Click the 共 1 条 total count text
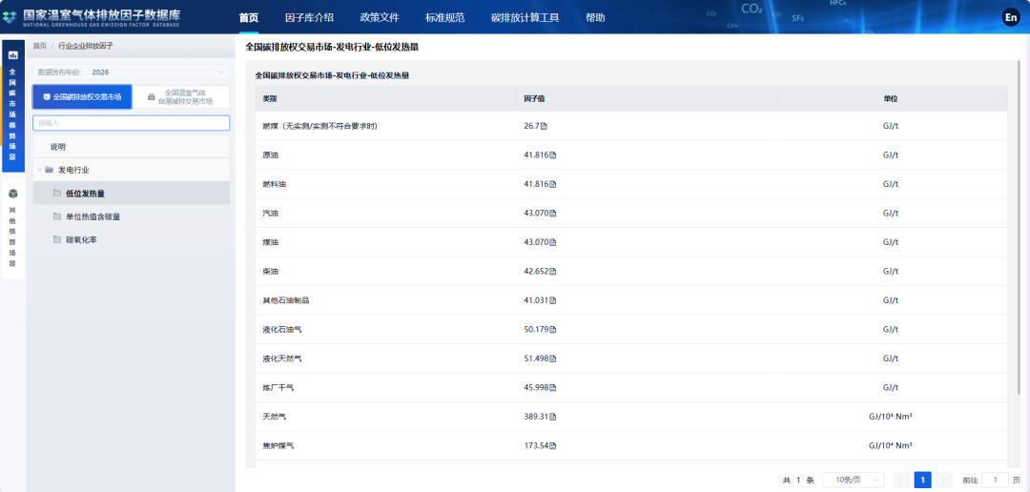The width and height of the screenshot is (1030, 492). coord(798,481)
